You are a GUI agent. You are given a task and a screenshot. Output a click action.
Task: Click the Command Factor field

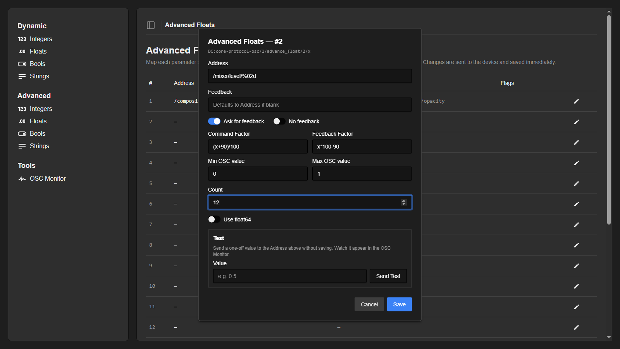(258, 147)
